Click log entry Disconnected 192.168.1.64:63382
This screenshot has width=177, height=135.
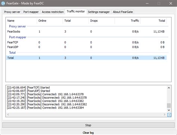tap(47, 104)
